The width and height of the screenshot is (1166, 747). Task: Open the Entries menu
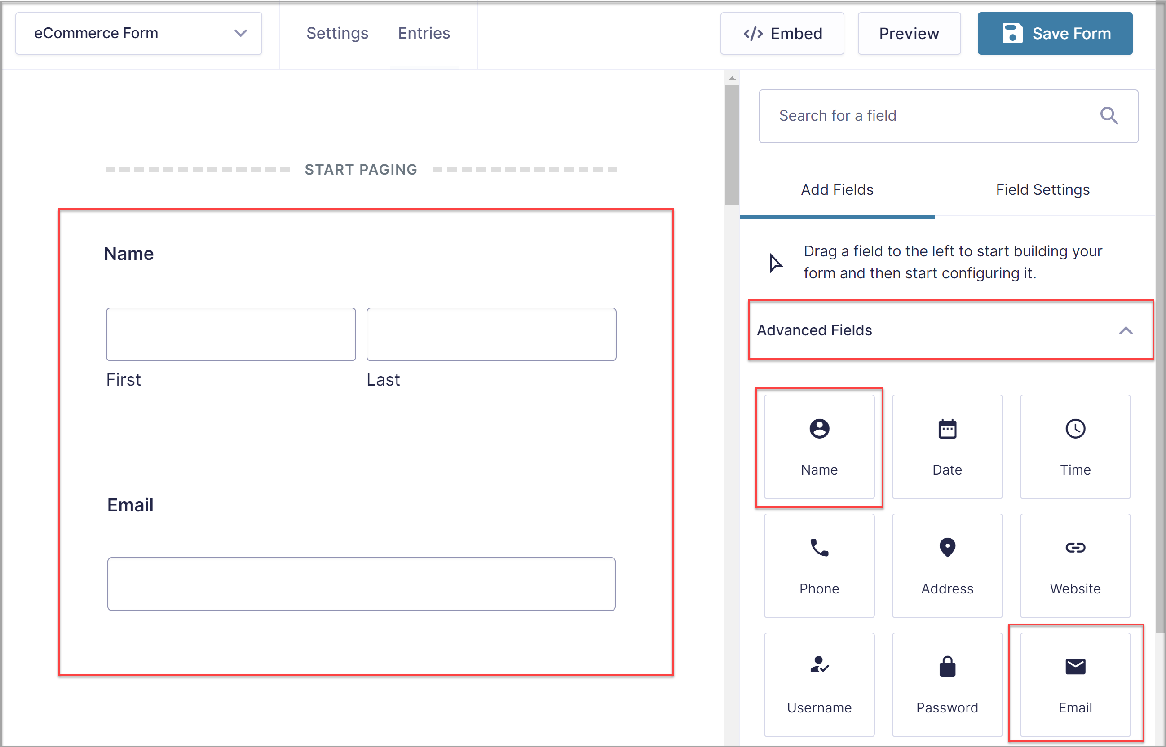[x=424, y=33]
